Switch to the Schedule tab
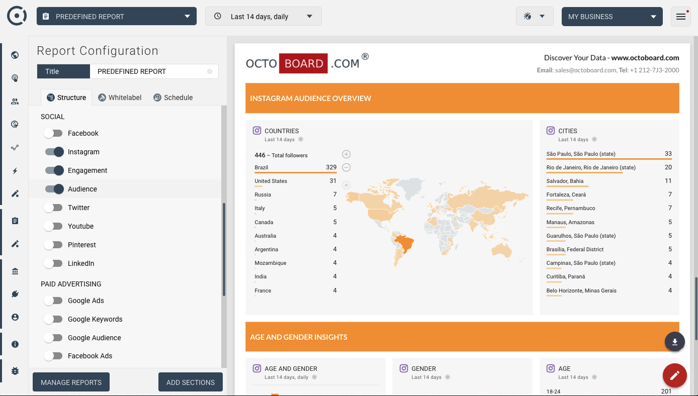This screenshot has width=698, height=396. click(x=173, y=97)
